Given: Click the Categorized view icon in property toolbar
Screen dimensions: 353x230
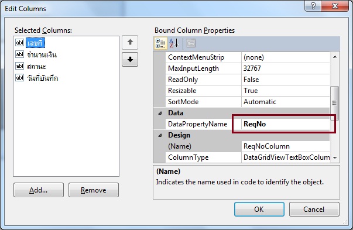Looking at the screenshot, I should tap(160, 43).
